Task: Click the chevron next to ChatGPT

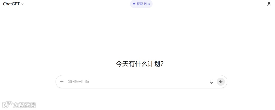Action: pyautogui.click(x=22, y=4)
